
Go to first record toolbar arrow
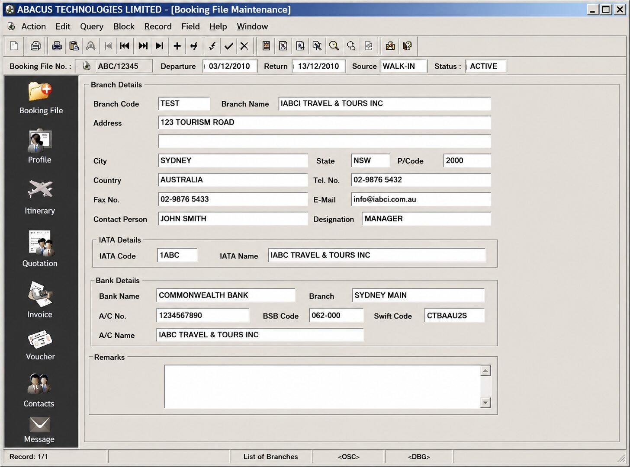click(108, 46)
